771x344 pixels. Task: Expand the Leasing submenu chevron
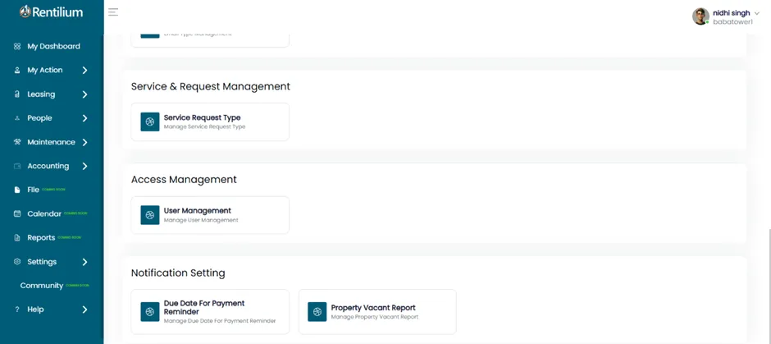pos(84,94)
